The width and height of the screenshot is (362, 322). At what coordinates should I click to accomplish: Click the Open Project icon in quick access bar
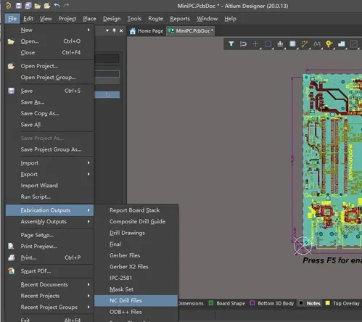[x=47, y=6]
